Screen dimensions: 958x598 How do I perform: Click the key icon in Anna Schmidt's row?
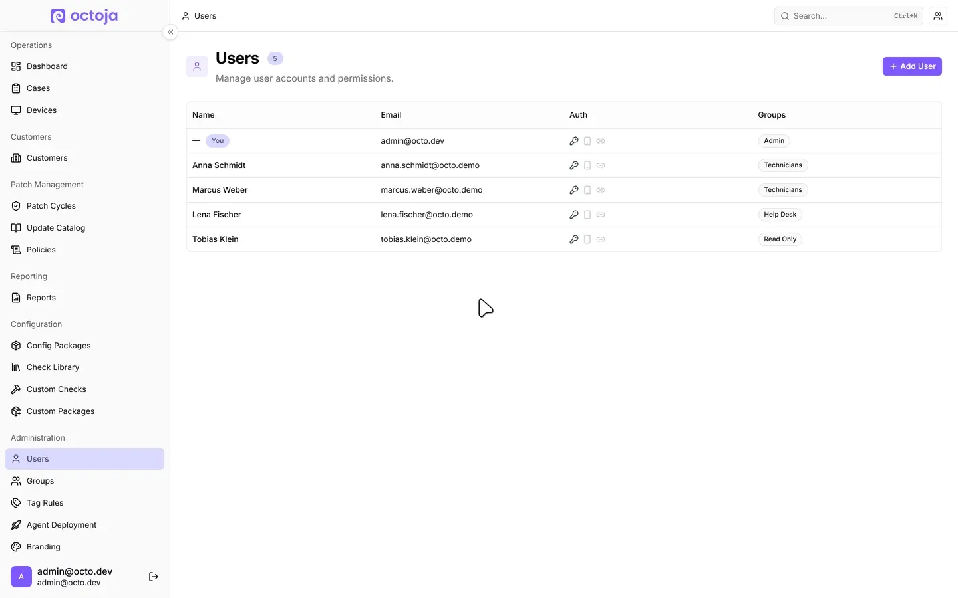point(574,165)
